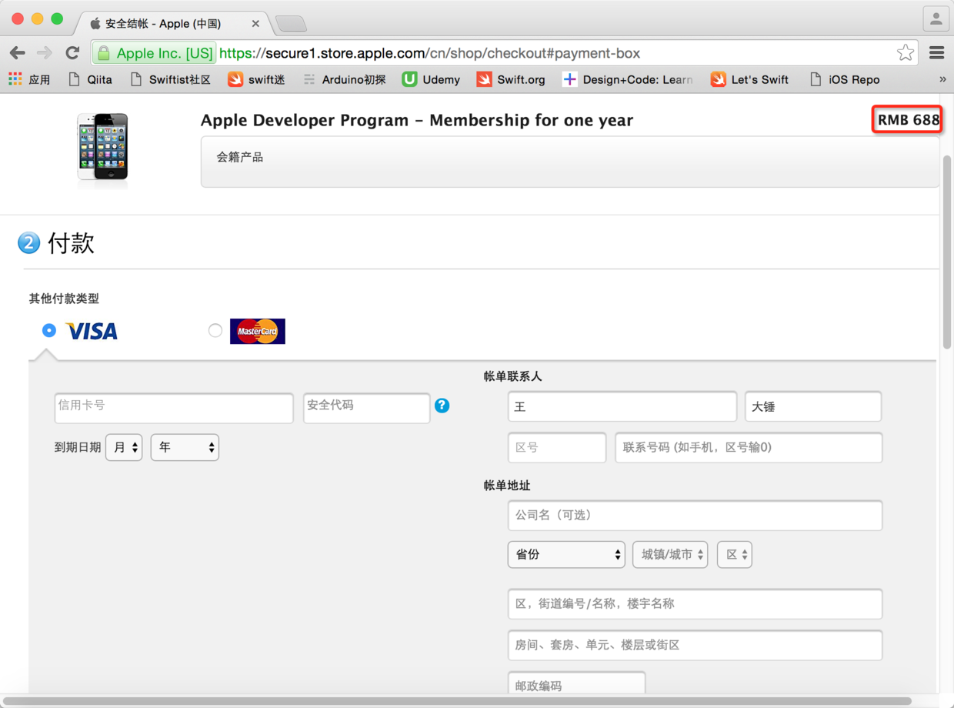
Task: Show more bookmarks with the chevron
Action: (942, 79)
